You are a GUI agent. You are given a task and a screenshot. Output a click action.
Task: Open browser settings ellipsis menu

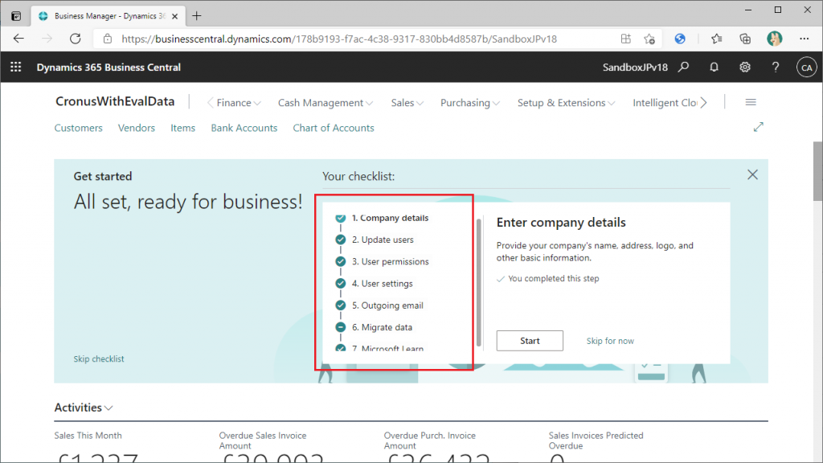pyautogui.click(x=804, y=39)
